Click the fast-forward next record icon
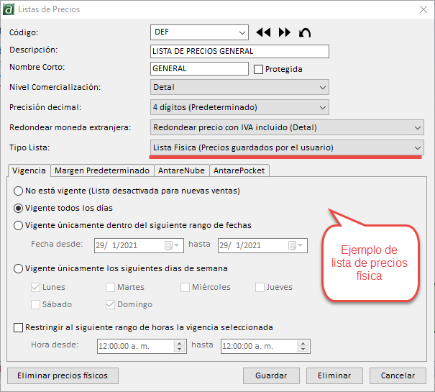435x392 pixels. 284,32
